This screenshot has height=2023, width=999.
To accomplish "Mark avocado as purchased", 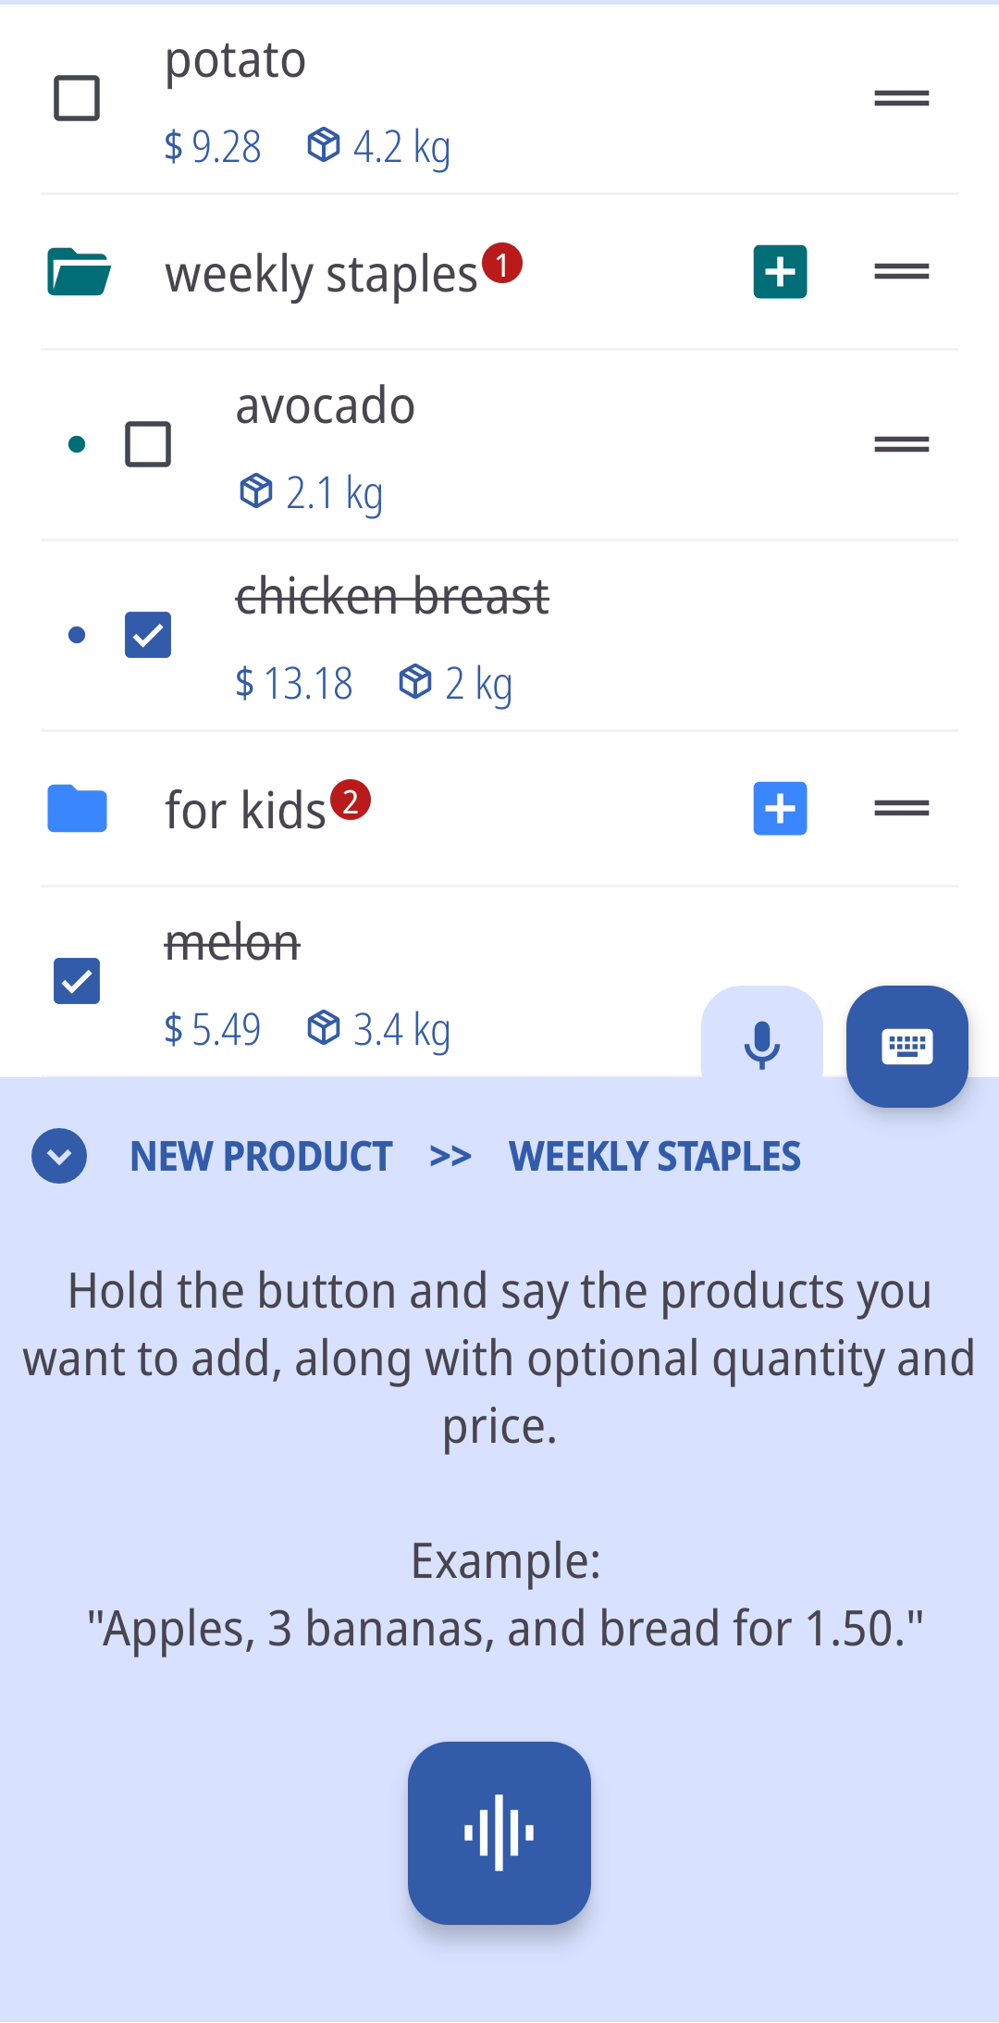I will point(148,444).
